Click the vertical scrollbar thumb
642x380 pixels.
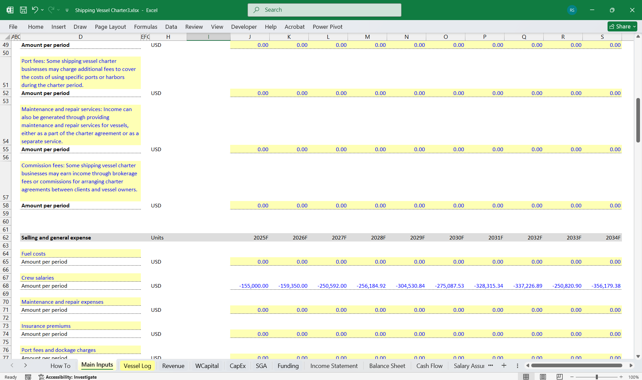click(638, 120)
